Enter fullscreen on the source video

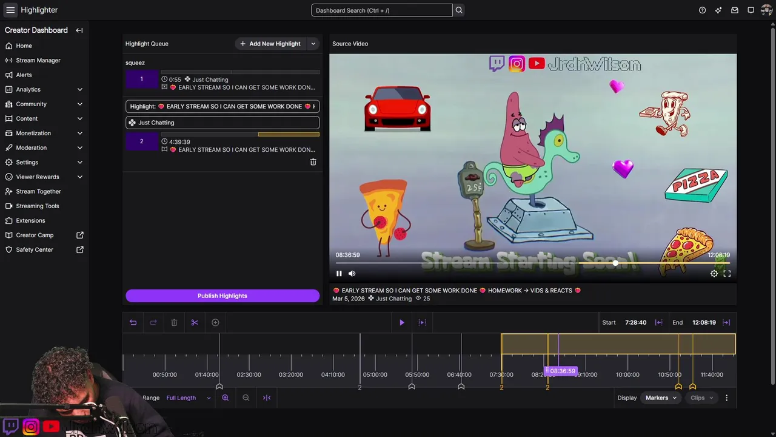pyautogui.click(x=727, y=274)
